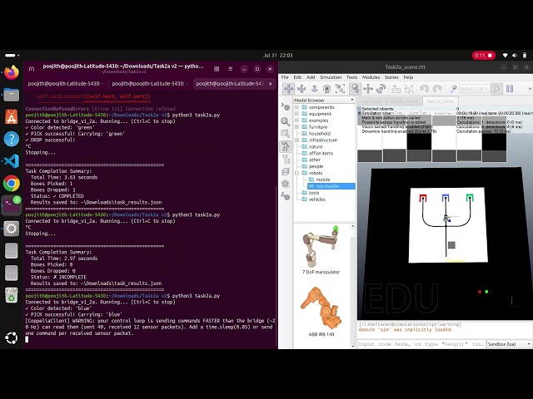The height and width of the screenshot is (399, 533).
Task: Expand the examples folder
Action: [296, 120]
